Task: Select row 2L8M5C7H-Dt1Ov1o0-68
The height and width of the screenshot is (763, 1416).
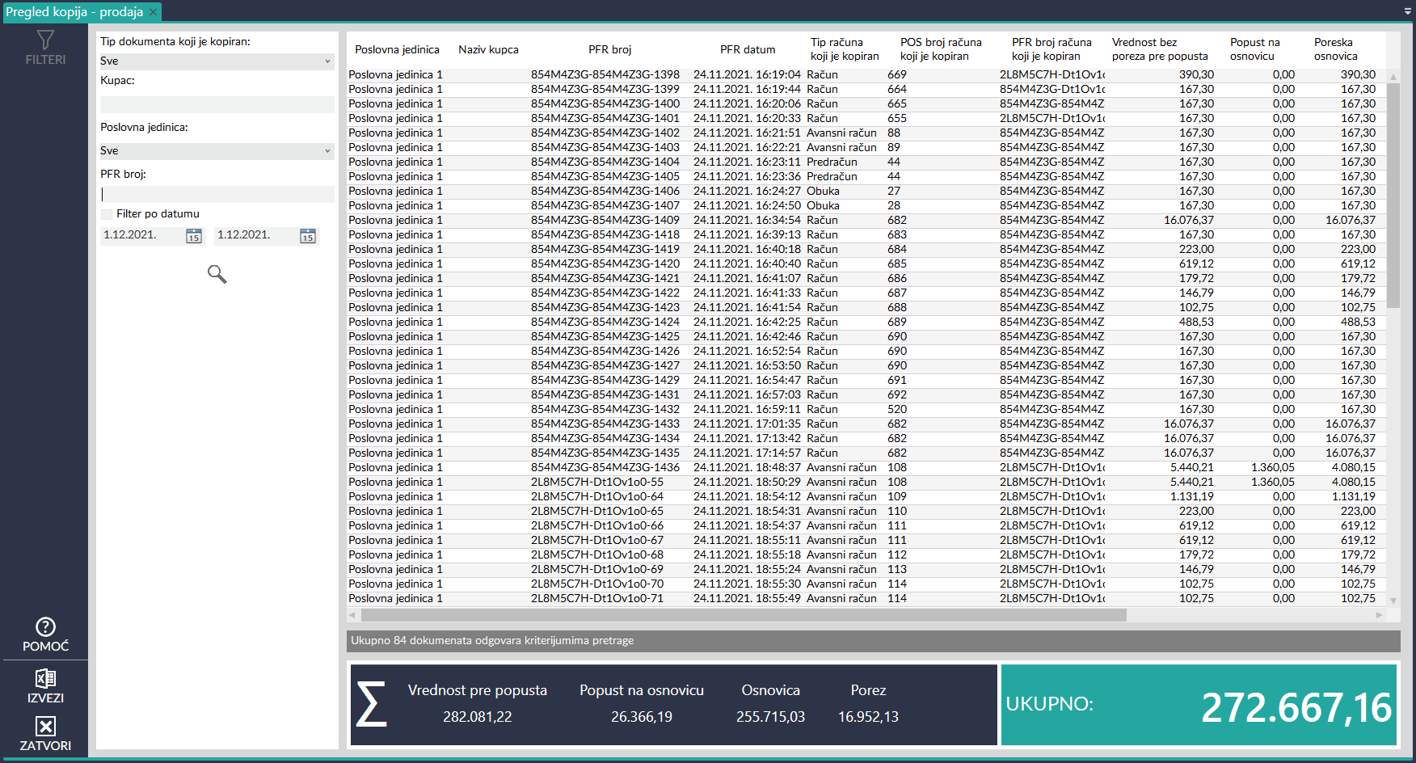Action: 866,555
